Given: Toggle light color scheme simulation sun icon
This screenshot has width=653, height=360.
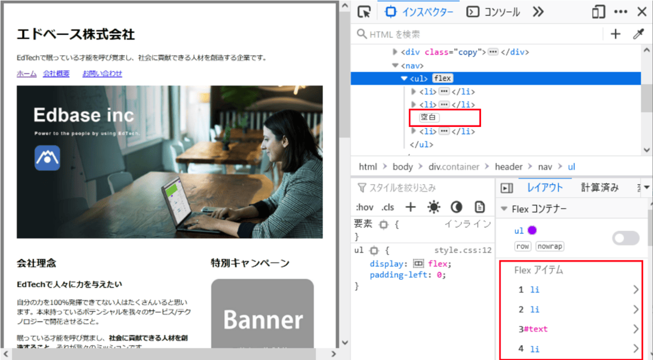Looking at the screenshot, I should [434, 207].
